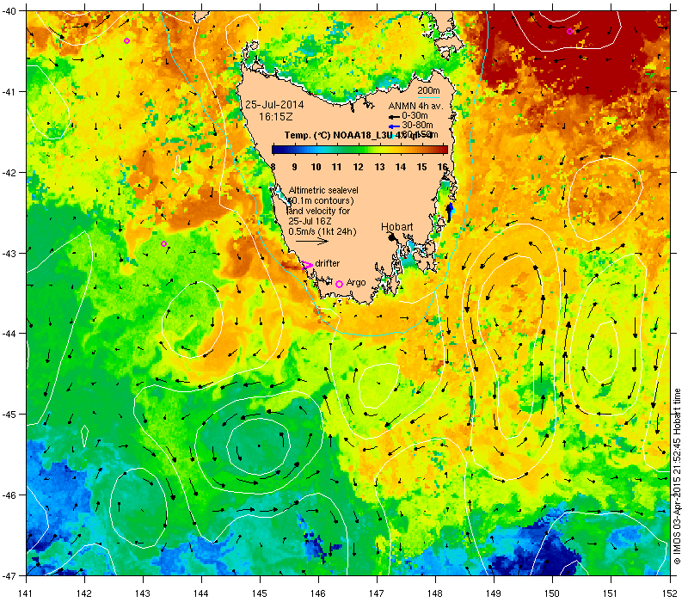The width and height of the screenshot is (688, 602).
Task: Click latitude axis label '-47'
Action: (8, 575)
